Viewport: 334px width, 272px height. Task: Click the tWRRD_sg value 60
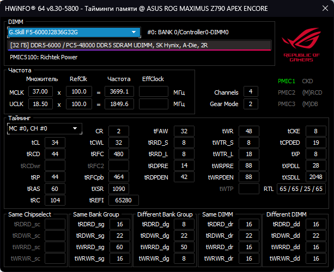pyautogui.click(x=120, y=247)
